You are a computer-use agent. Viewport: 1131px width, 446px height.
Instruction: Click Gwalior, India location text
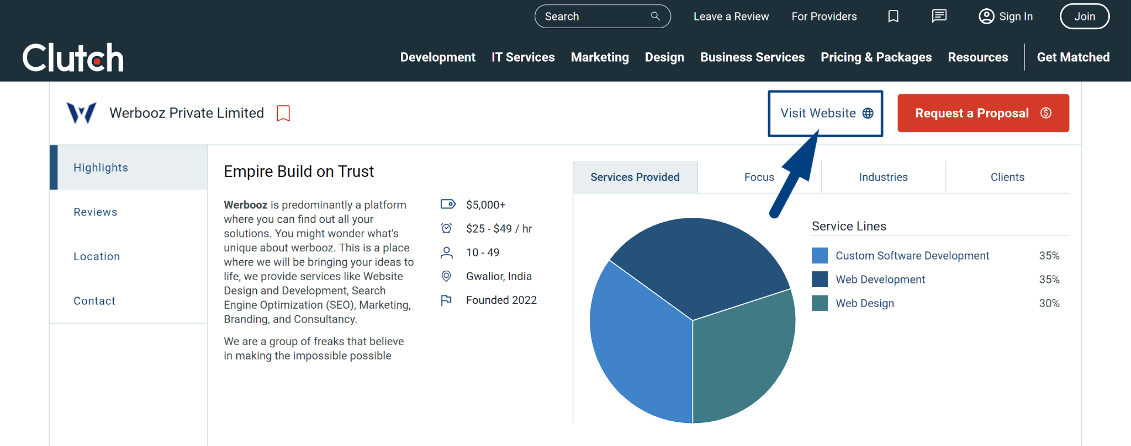point(499,276)
